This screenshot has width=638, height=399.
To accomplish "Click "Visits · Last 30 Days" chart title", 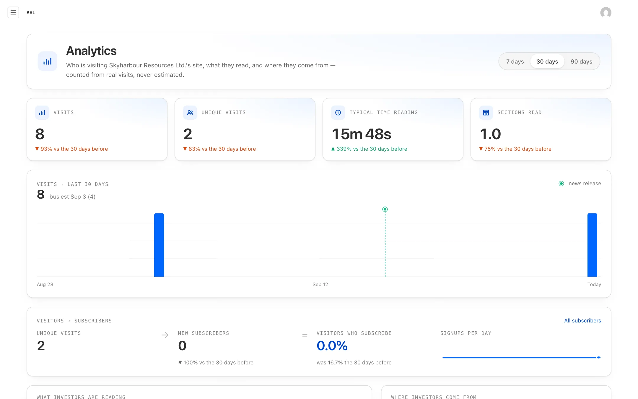I will 72,184.
